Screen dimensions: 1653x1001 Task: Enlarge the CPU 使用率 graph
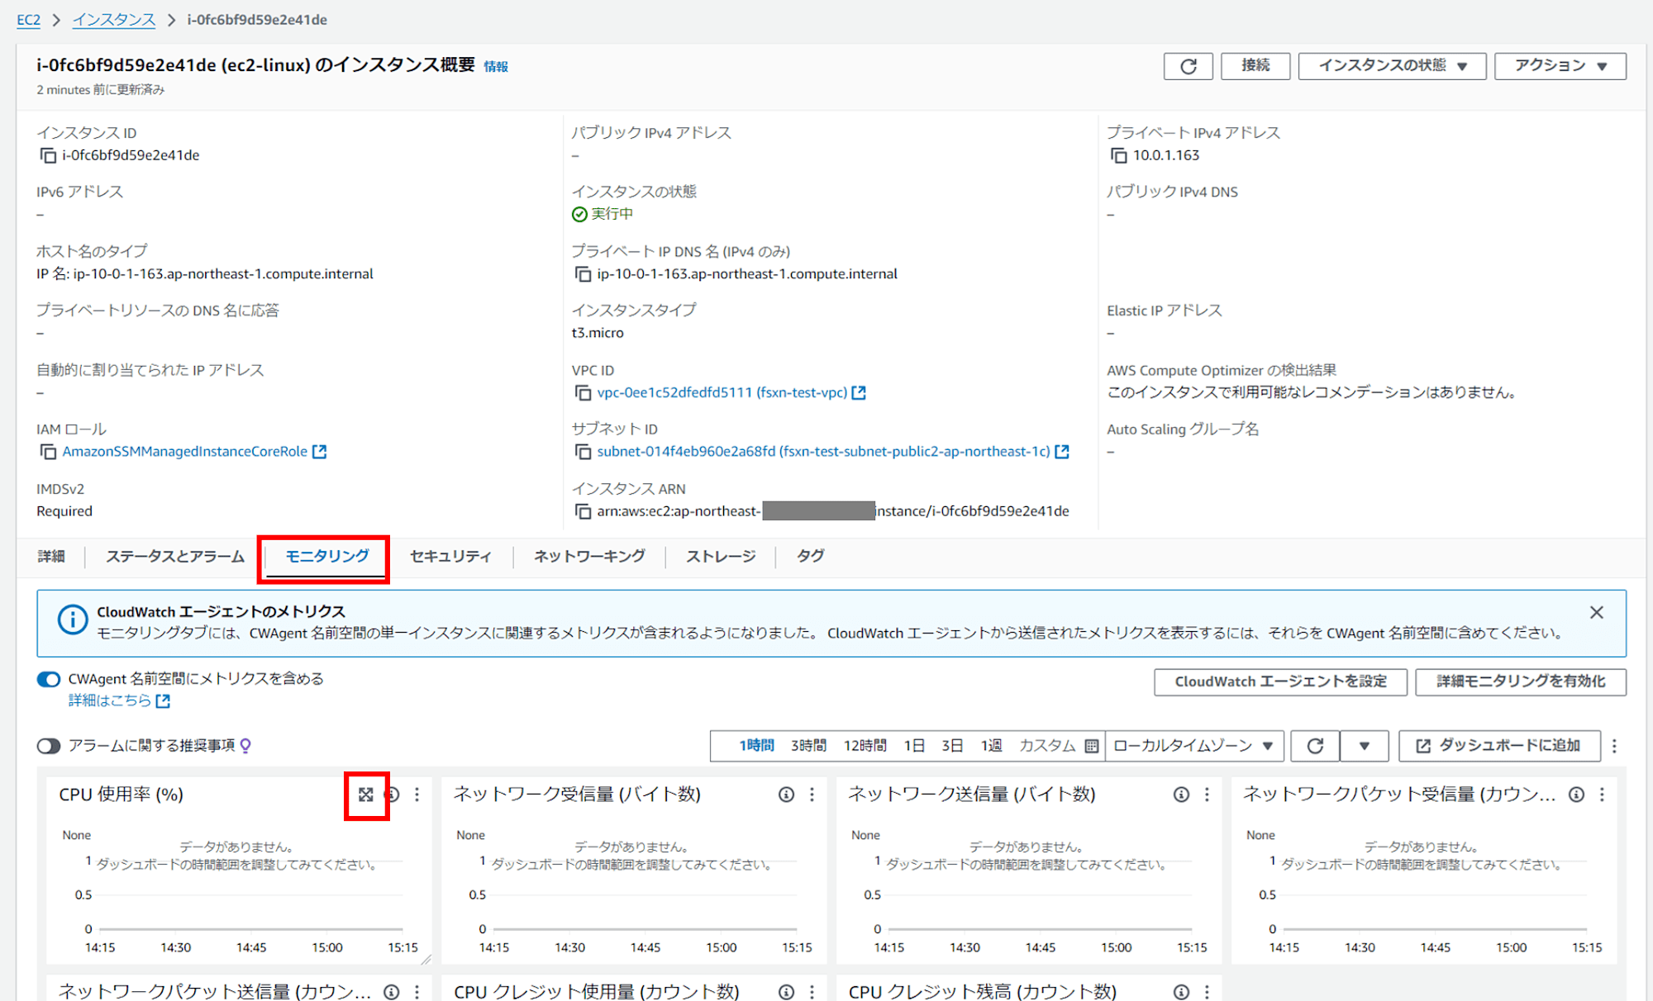[x=366, y=795]
